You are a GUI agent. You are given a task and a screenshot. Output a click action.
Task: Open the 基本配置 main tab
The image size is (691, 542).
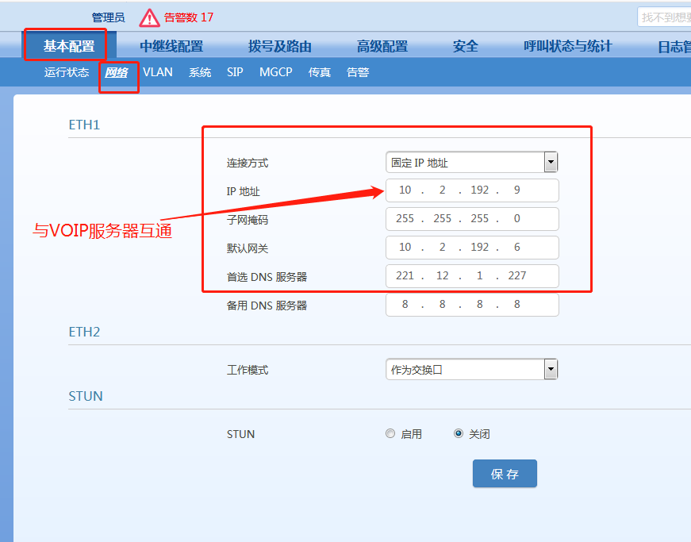point(69,46)
